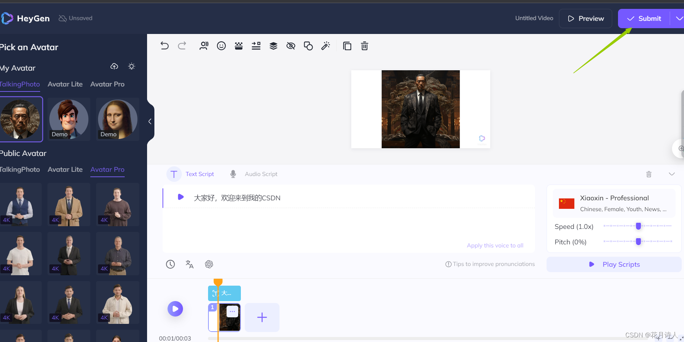
Task: Select Public Avatar Avatar Pro tab
Action: tap(107, 169)
